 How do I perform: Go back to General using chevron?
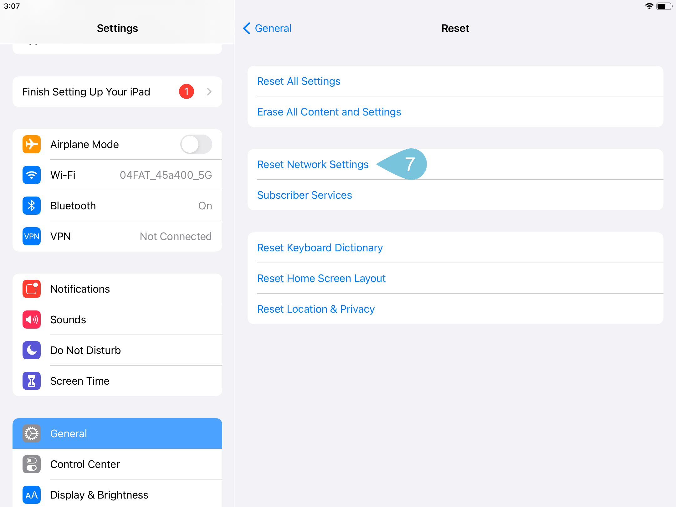click(x=247, y=28)
